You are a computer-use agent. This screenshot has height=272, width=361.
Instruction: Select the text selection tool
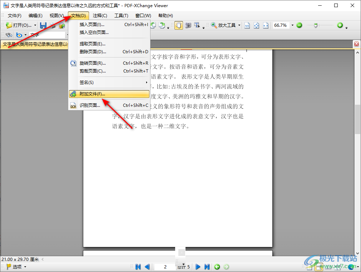(x=197, y=25)
